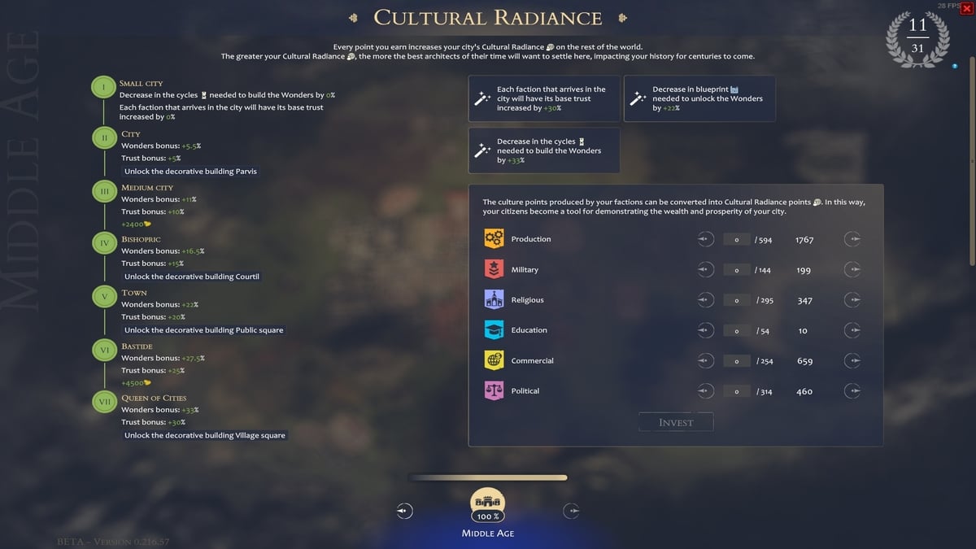Select the Queen of Cities tier VII badge
This screenshot has height=549, width=976.
pyautogui.click(x=103, y=401)
